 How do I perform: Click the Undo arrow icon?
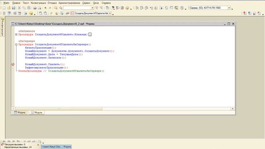point(45,8)
